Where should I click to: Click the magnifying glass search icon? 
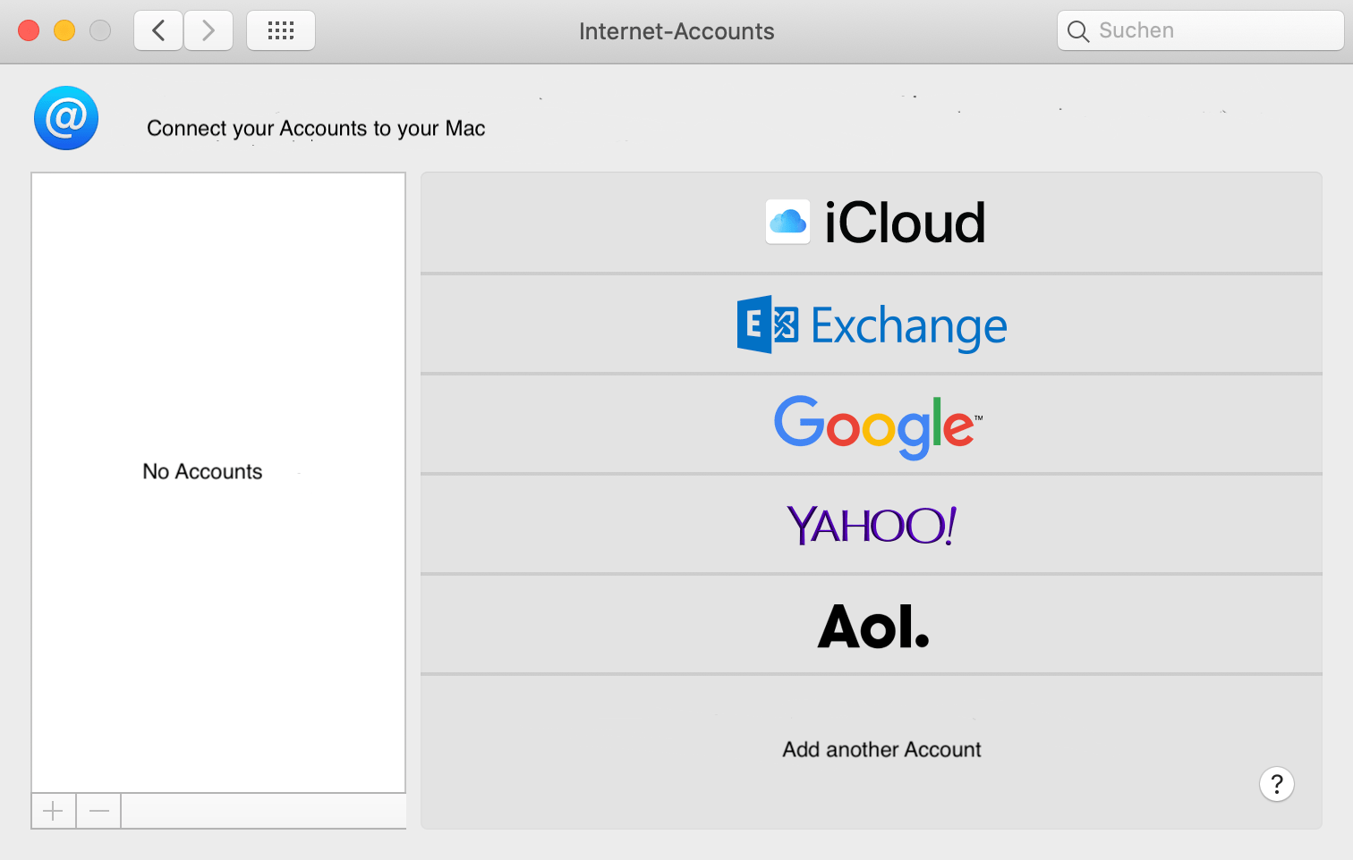click(x=1078, y=31)
